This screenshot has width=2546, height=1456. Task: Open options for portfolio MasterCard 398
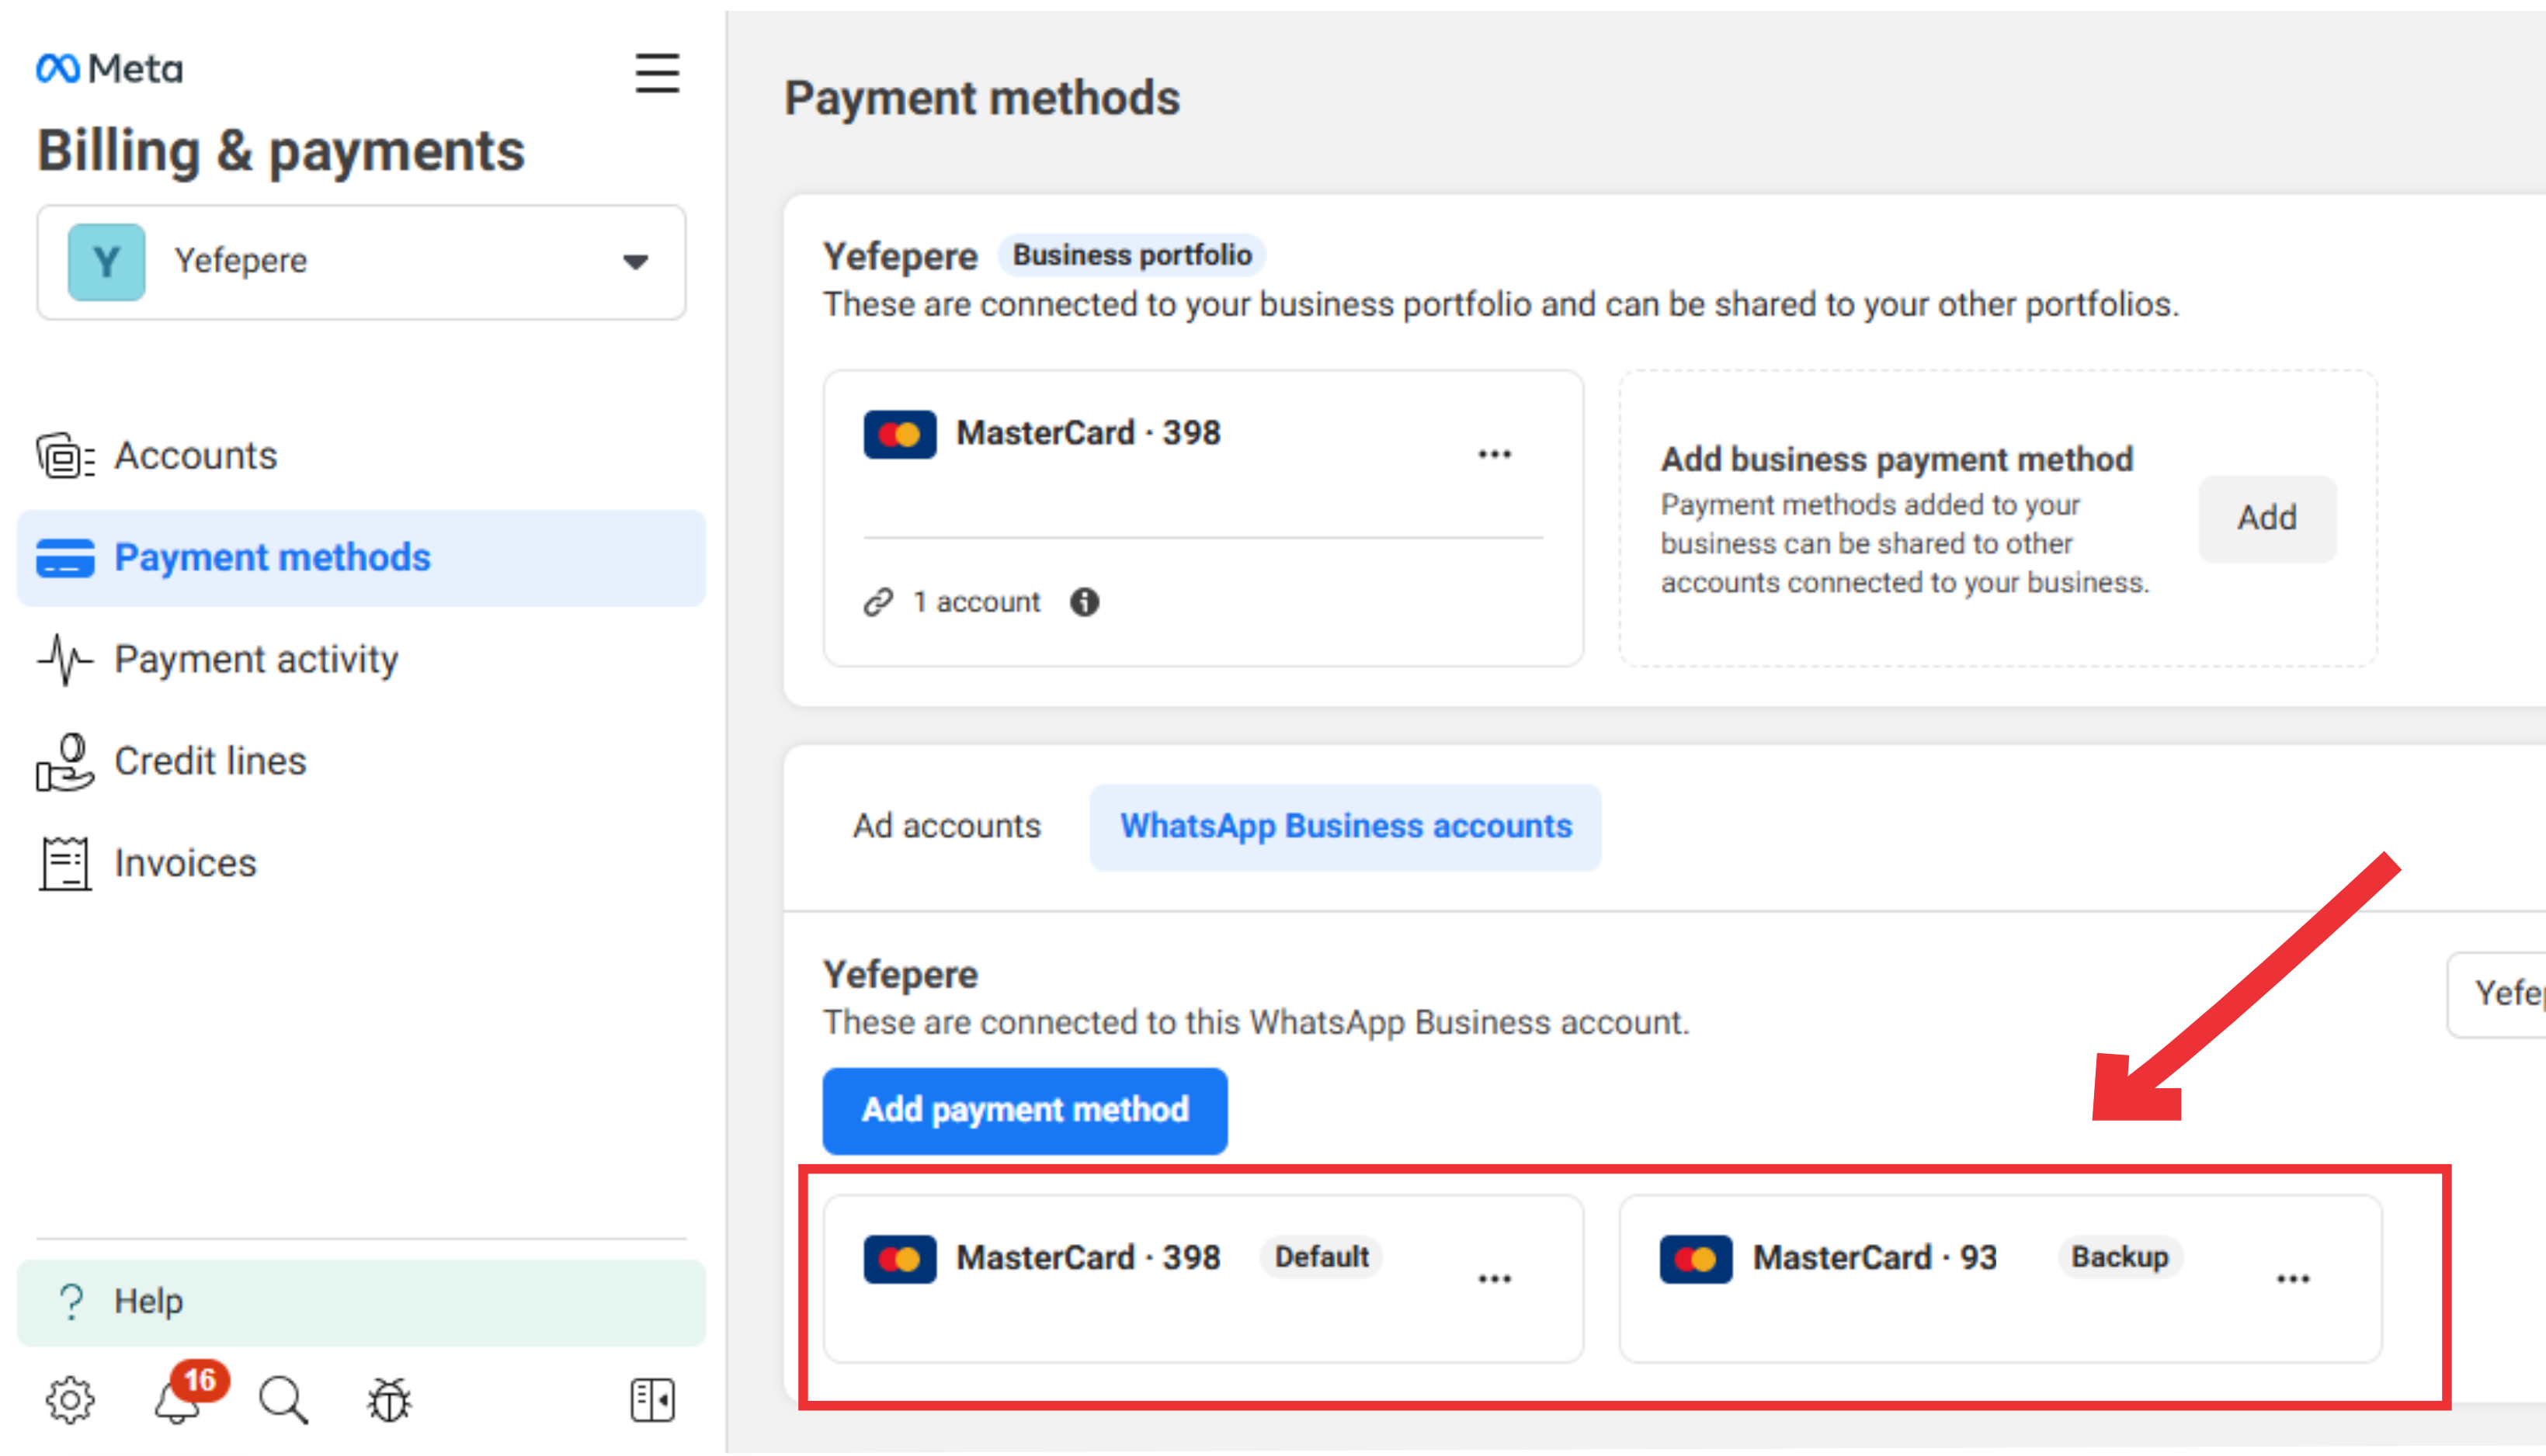point(1495,454)
